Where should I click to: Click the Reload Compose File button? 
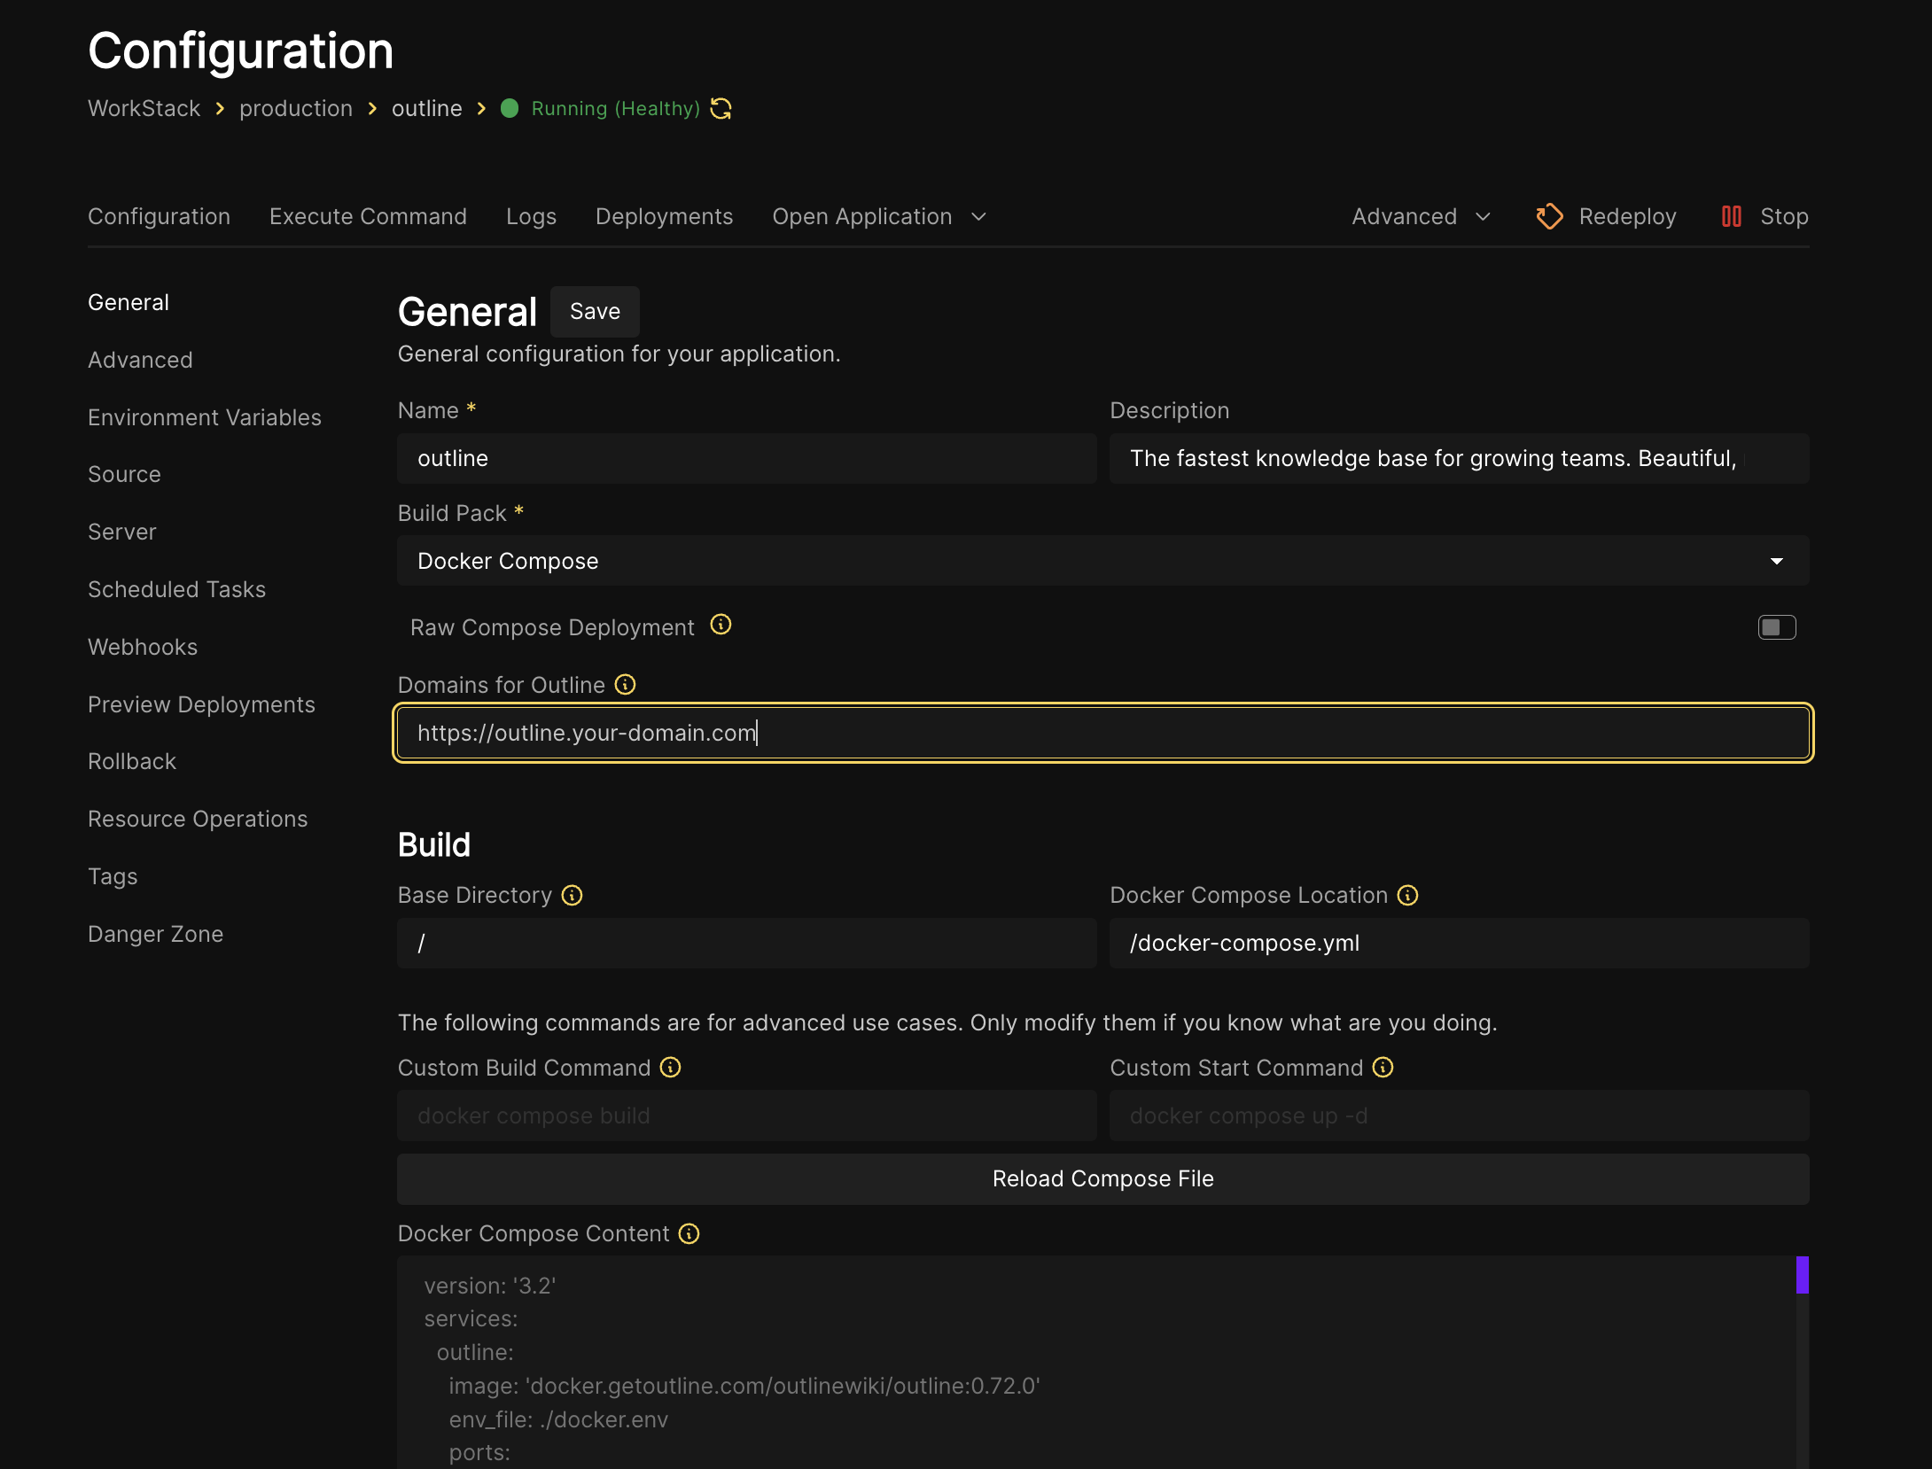[x=1103, y=1179]
